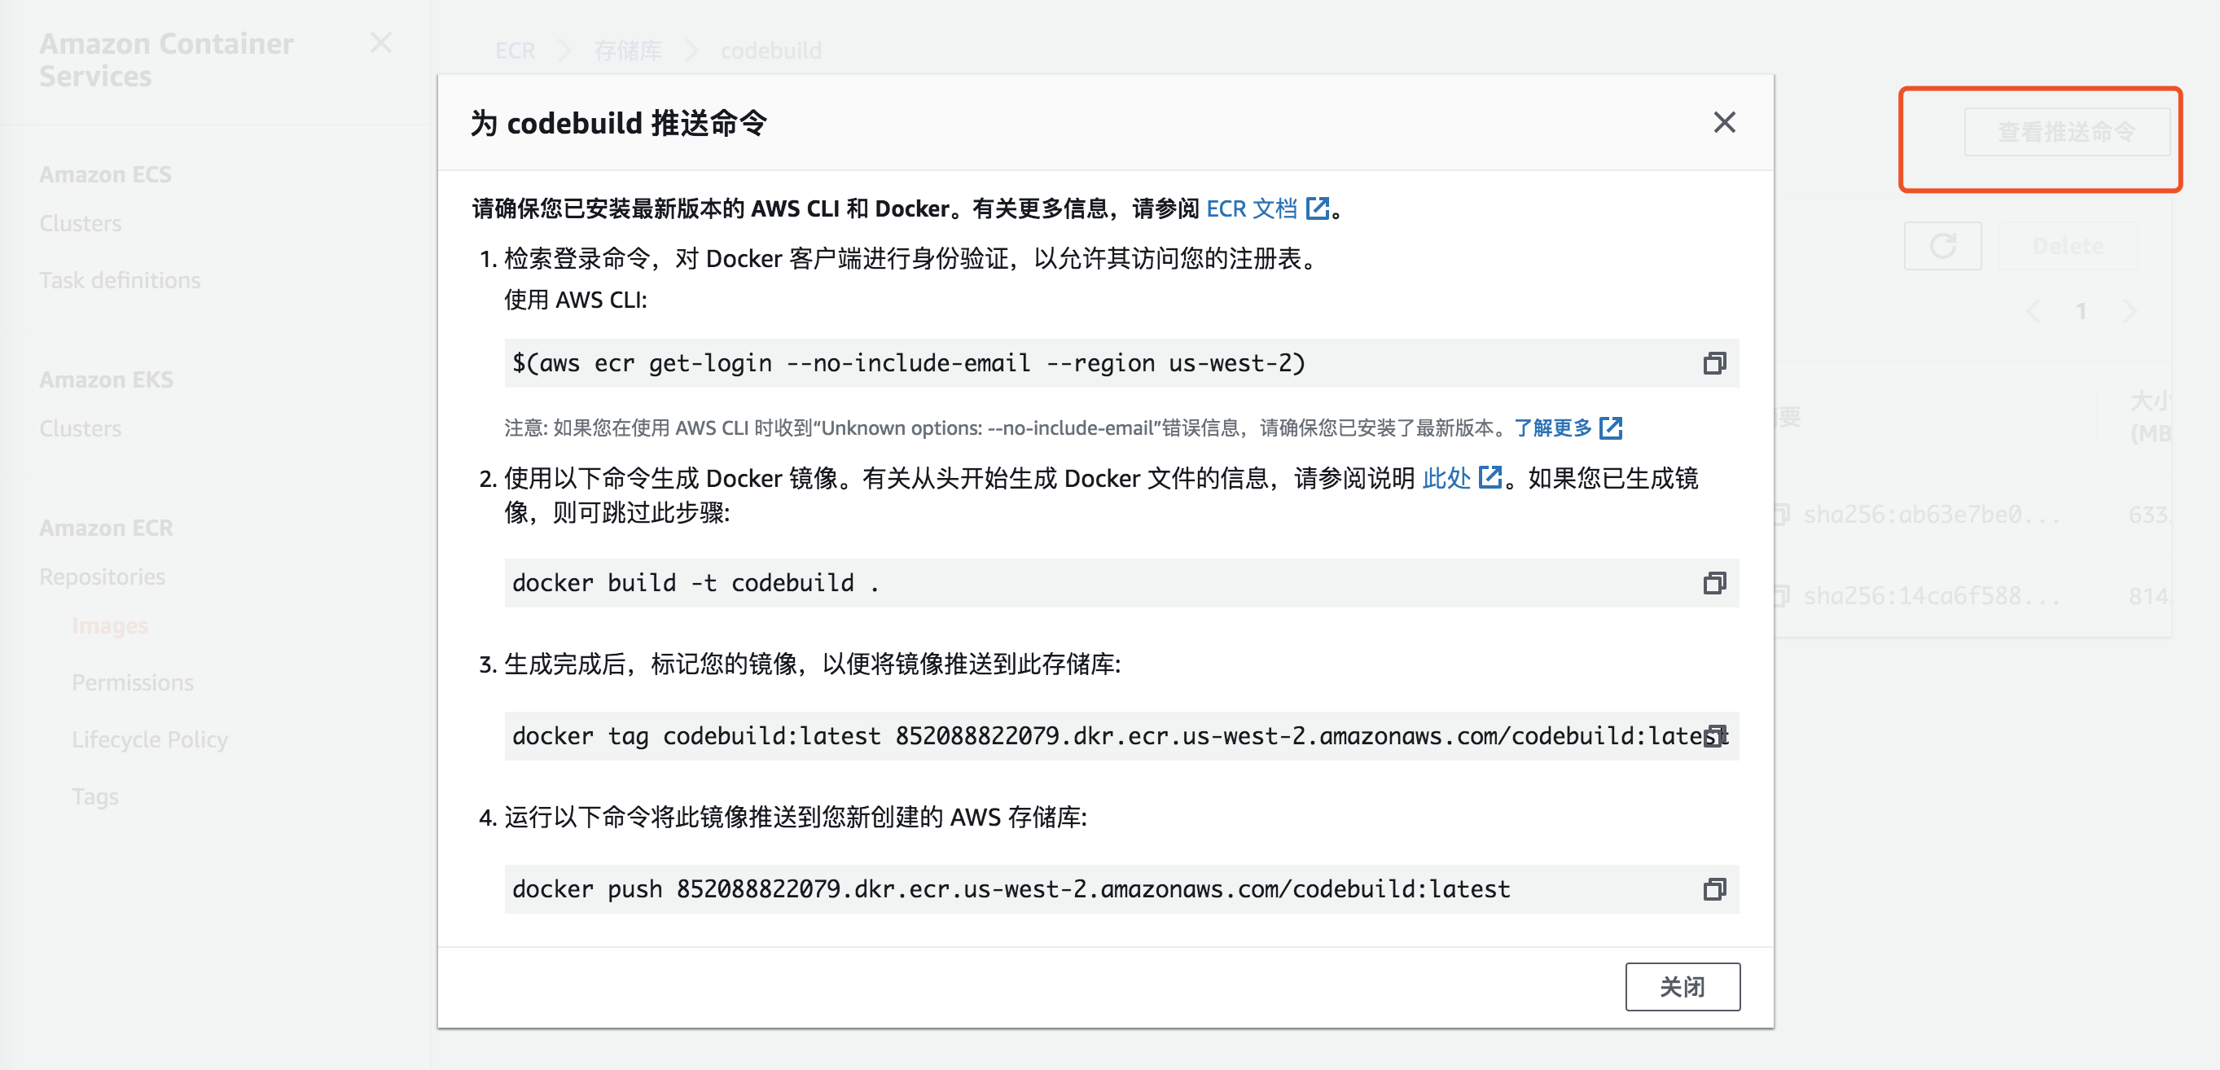
Task: Click the ECR breadcrumb link
Action: pyautogui.click(x=515, y=50)
